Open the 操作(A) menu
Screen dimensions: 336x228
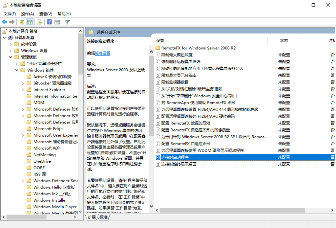tap(27, 14)
